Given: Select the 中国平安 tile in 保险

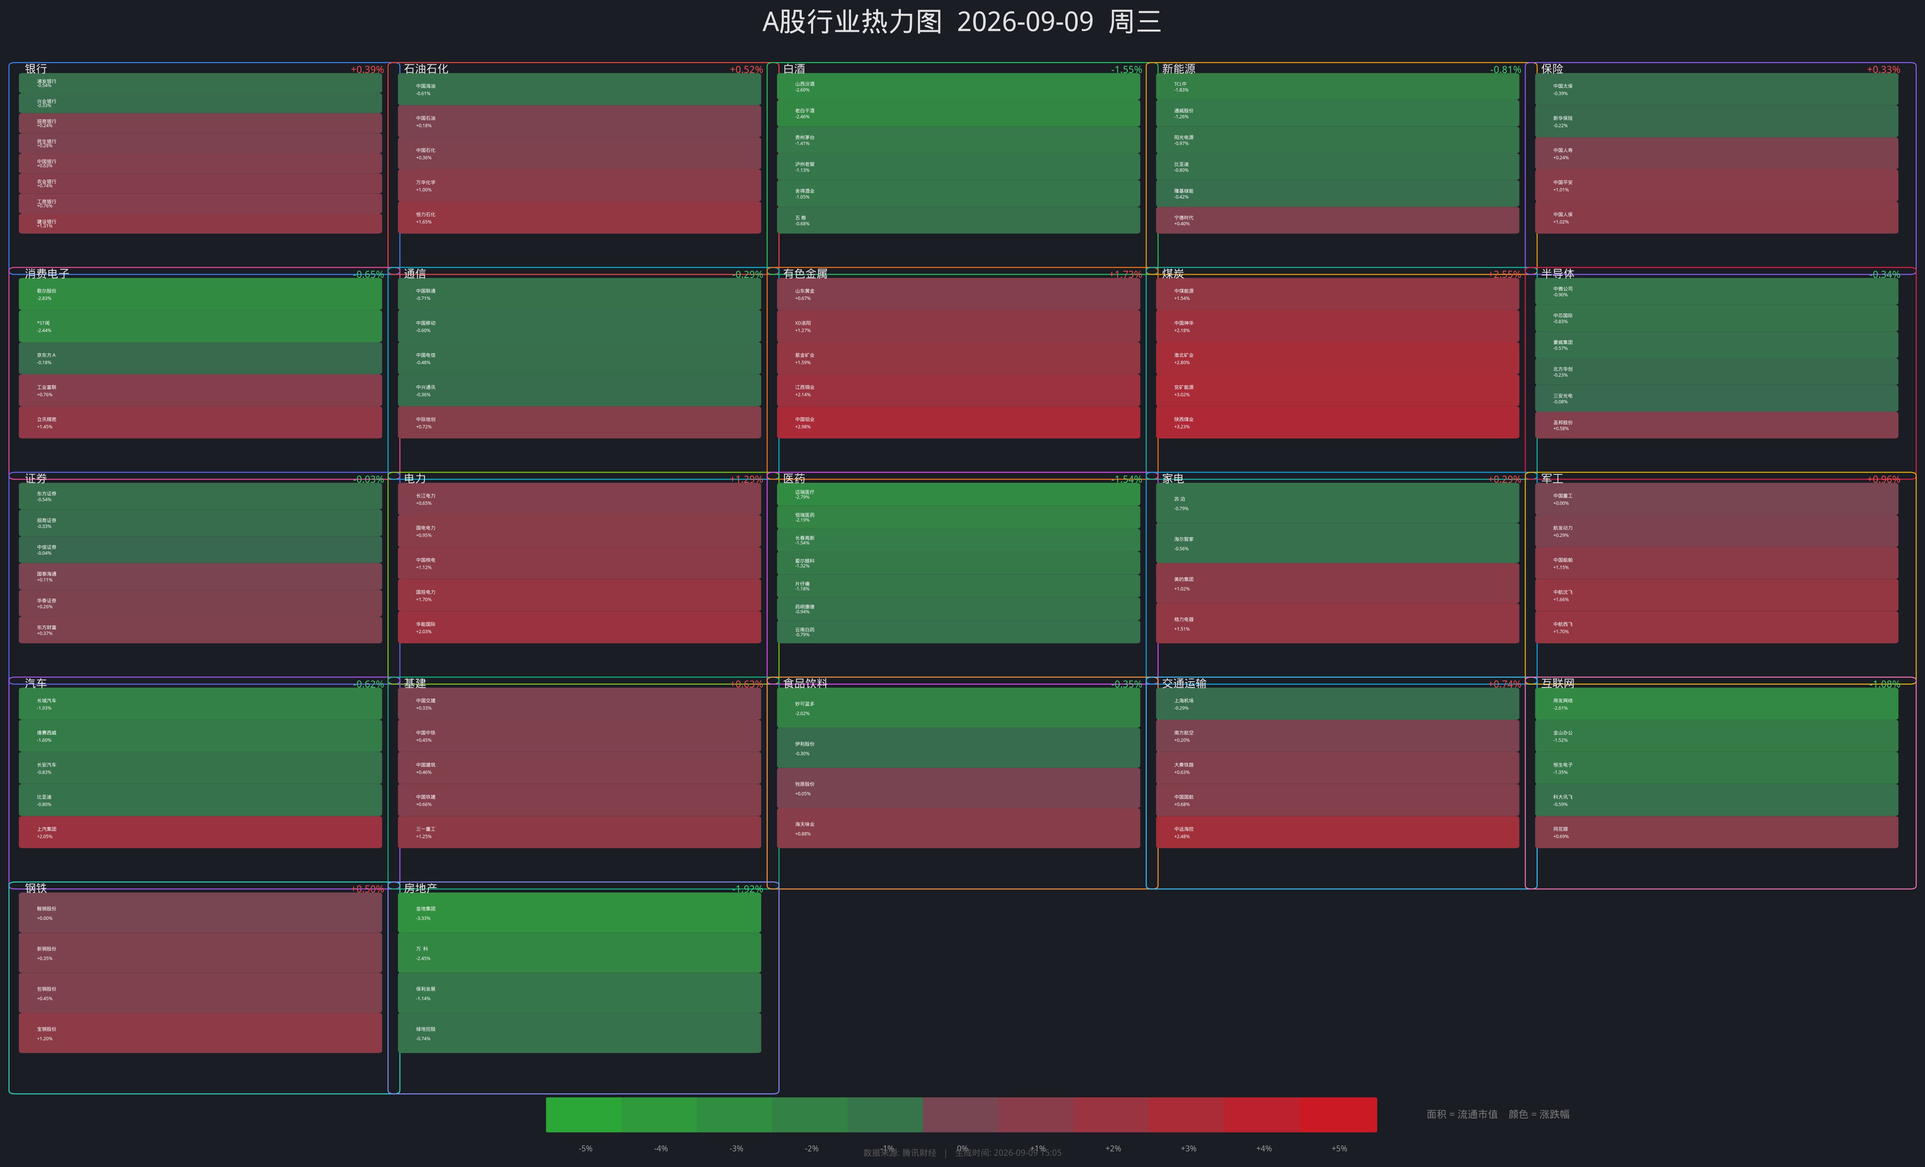Looking at the screenshot, I should [x=1716, y=186].
